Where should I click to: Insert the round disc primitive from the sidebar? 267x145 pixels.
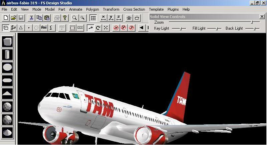pyautogui.click(x=7, y=67)
